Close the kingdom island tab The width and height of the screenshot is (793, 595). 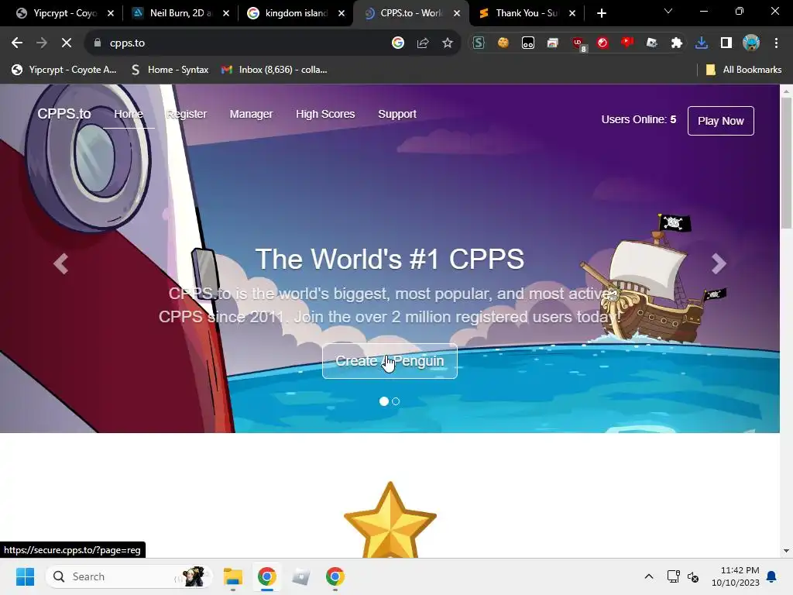click(x=342, y=13)
